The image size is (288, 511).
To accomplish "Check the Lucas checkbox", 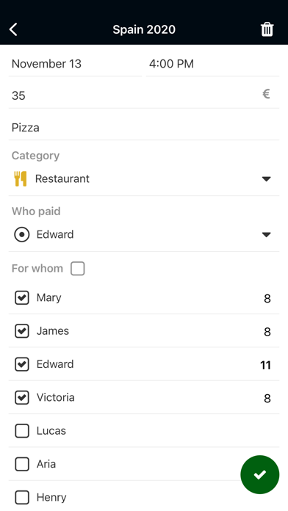I will [x=22, y=431].
